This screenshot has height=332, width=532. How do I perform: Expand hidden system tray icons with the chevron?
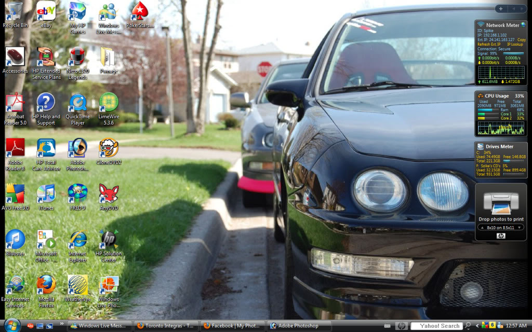coord(477,326)
